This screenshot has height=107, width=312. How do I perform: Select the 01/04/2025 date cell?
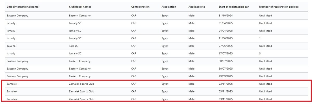point(226,23)
